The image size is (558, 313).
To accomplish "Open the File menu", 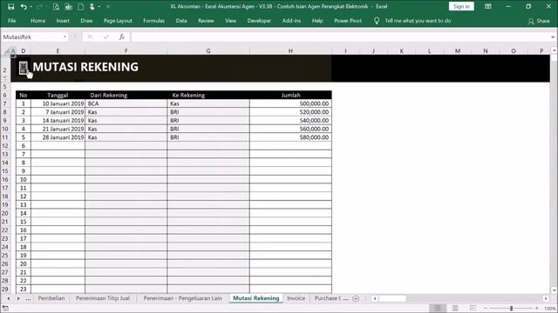I will point(11,21).
